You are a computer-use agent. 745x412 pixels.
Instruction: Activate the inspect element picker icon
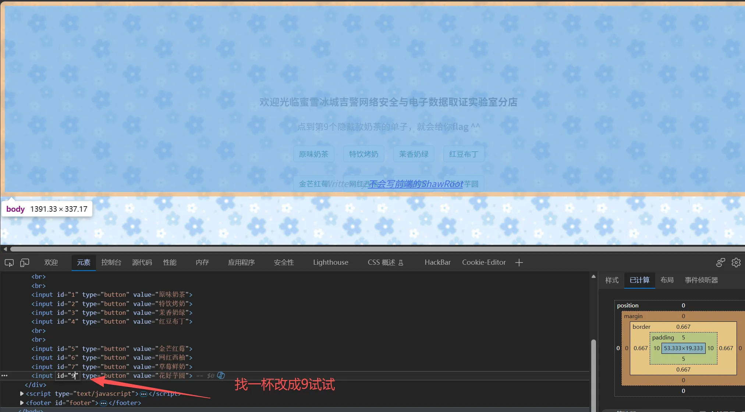9,263
